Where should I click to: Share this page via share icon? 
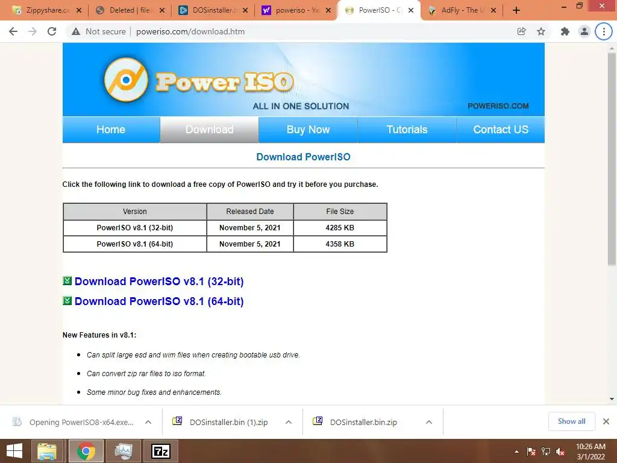521,31
